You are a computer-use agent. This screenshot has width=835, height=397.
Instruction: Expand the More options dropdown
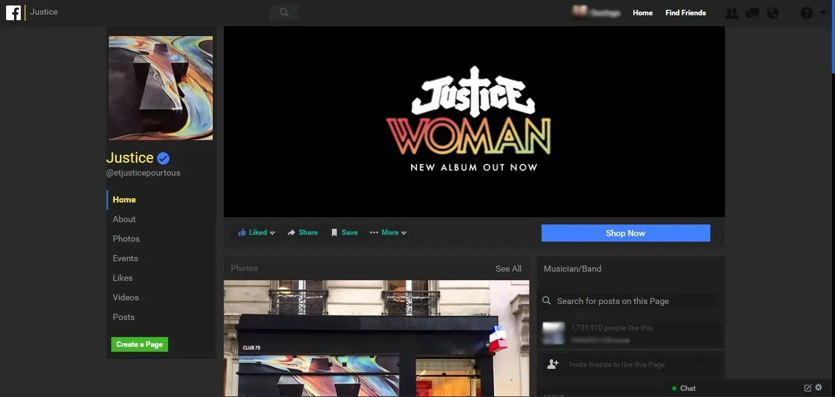388,232
